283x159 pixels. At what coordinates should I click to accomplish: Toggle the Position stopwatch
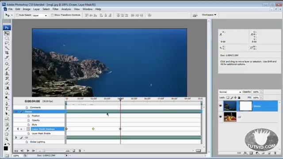click(x=28, y=116)
